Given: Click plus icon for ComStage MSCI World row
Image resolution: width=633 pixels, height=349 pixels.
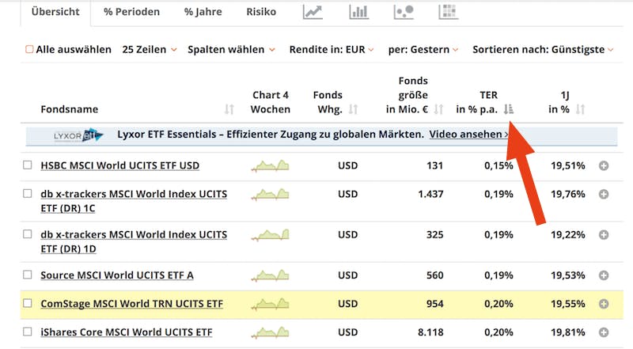Looking at the screenshot, I should [604, 304].
